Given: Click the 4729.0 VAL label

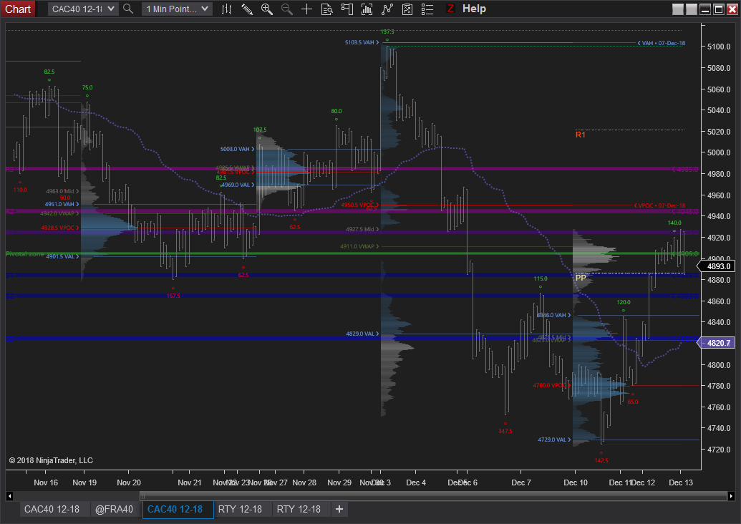Looking at the screenshot, I should tap(554, 440).
